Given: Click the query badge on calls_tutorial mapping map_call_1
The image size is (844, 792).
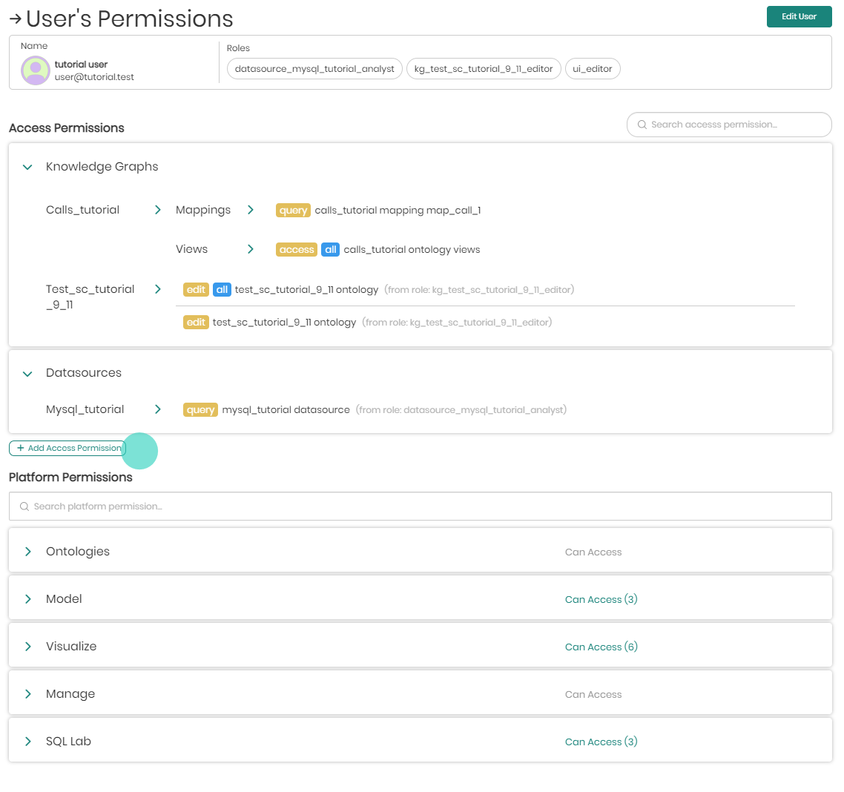Looking at the screenshot, I should tap(293, 210).
